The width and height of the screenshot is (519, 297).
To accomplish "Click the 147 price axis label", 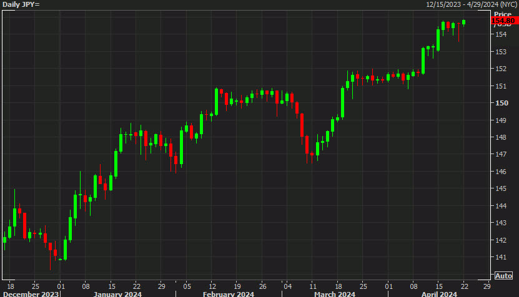I will pyautogui.click(x=501, y=154).
